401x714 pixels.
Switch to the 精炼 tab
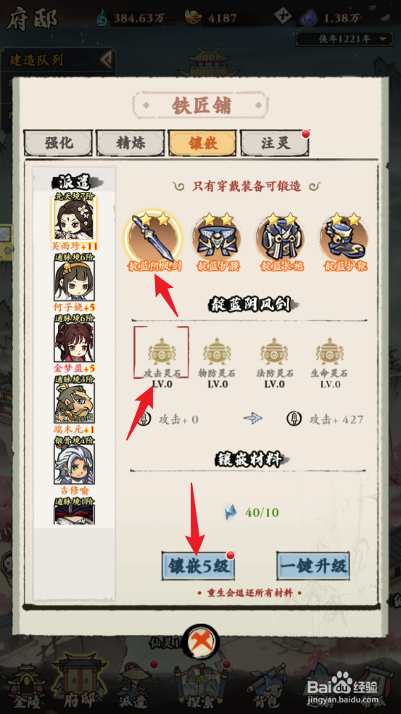click(x=131, y=143)
